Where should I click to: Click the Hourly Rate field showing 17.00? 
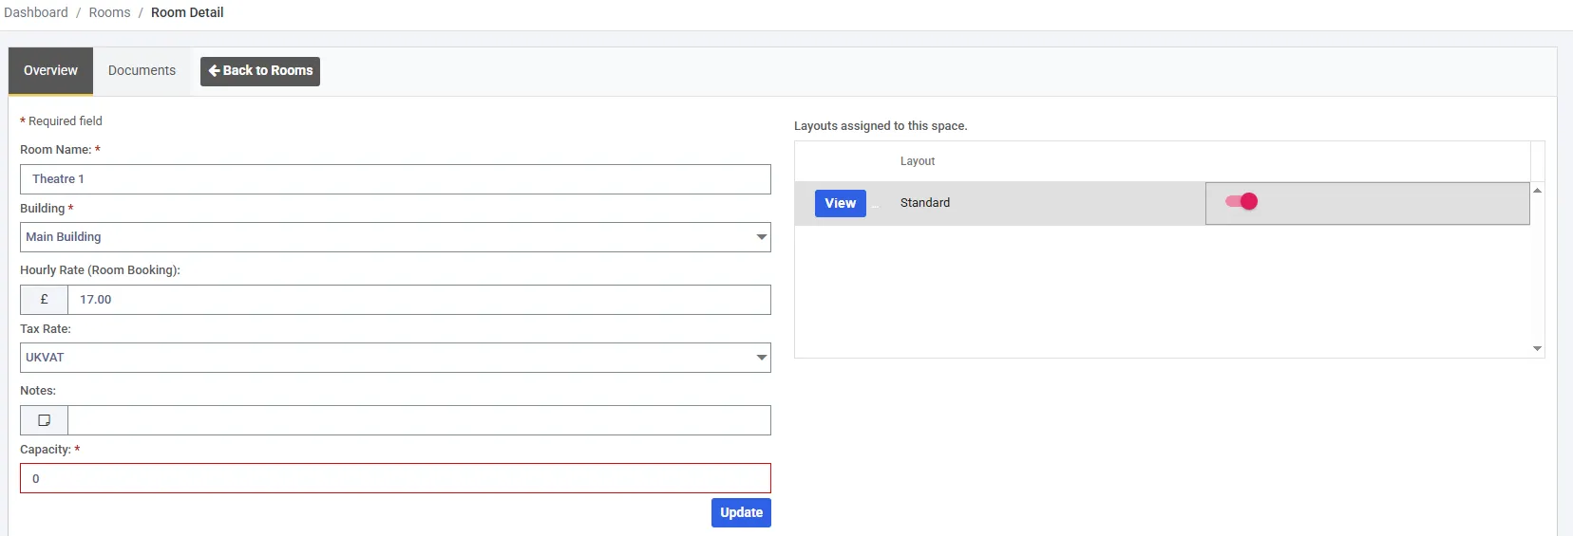tap(419, 300)
